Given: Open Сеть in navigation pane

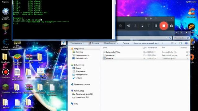Looking at the screenshot, I should (76, 104).
